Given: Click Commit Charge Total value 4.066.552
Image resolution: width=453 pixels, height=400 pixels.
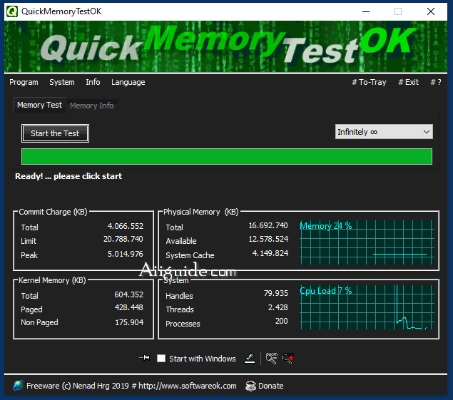Looking at the screenshot, I should [126, 226].
